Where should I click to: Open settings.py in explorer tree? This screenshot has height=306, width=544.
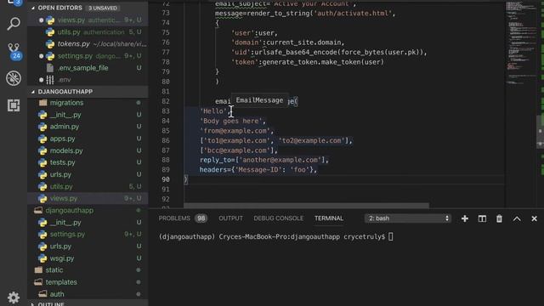pyautogui.click(x=88, y=235)
